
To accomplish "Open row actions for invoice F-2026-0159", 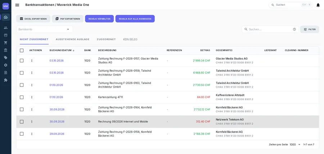I will click(32, 73).
